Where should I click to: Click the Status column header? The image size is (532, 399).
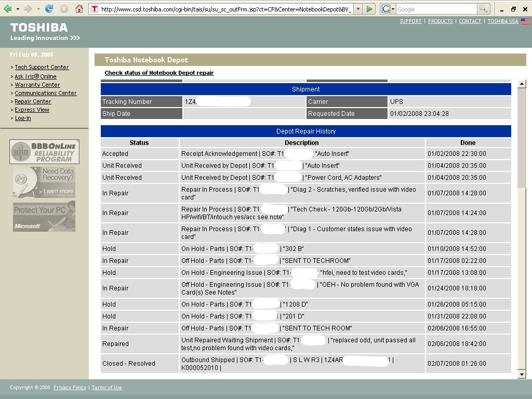[139, 142]
